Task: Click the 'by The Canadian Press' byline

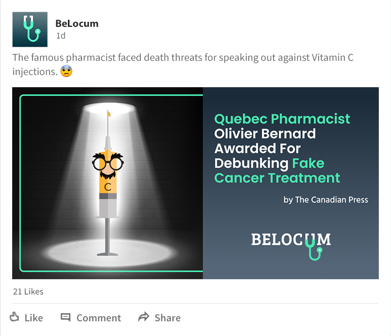Action: [326, 200]
